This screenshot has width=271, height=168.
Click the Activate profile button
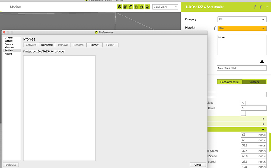(31, 45)
